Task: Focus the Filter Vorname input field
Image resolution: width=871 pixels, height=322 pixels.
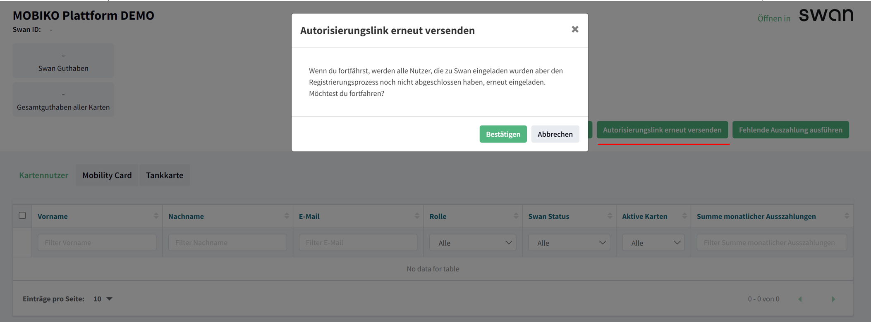Action: [97, 243]
